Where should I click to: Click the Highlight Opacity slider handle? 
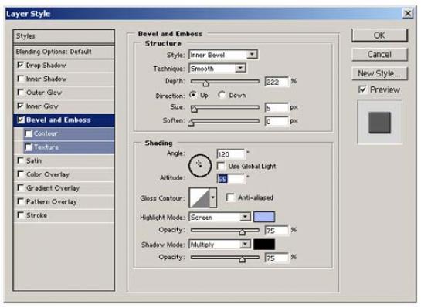[243, 232]
